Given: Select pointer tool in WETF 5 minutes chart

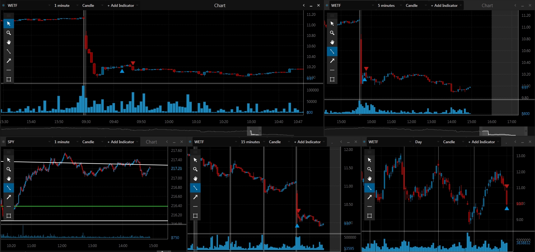Looking at the screenshot, I should (332, 24).
